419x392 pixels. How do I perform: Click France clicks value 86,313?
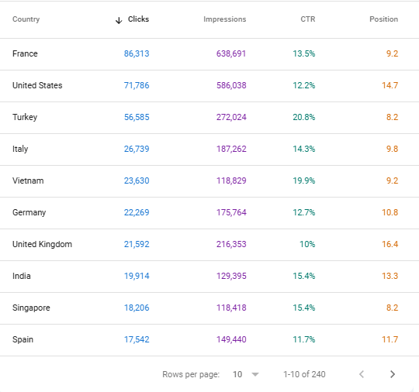[x=137, y=53]
